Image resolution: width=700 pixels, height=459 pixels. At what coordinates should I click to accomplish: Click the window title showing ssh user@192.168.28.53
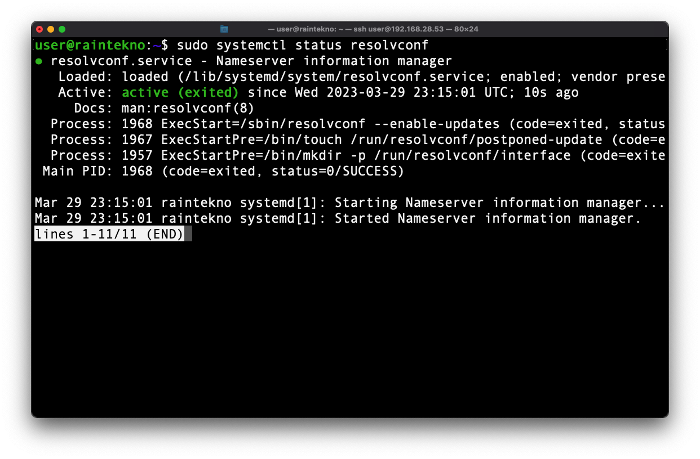pos(373,29)
